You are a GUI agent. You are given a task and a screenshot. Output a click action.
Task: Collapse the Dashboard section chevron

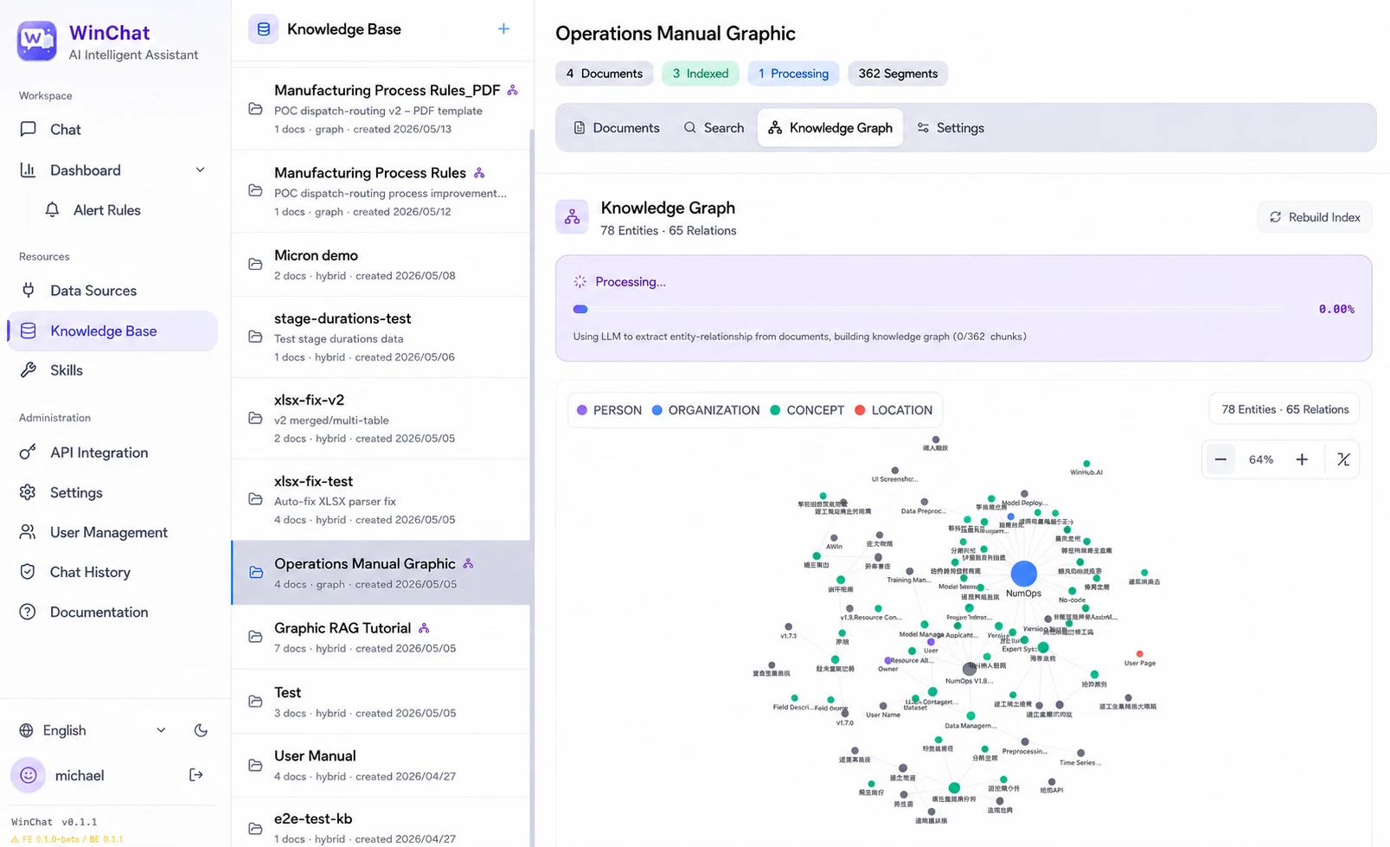[200, 170]
